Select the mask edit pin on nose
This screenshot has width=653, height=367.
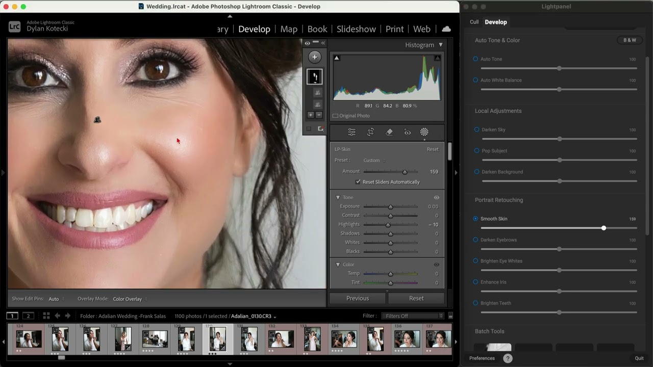coord(97,120)
